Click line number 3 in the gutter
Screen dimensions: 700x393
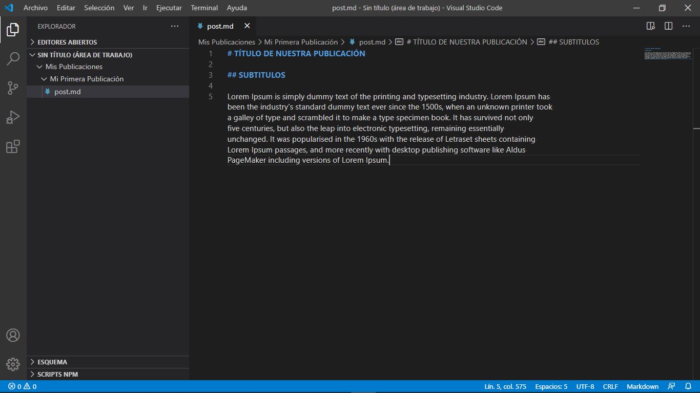pos(210,75)
